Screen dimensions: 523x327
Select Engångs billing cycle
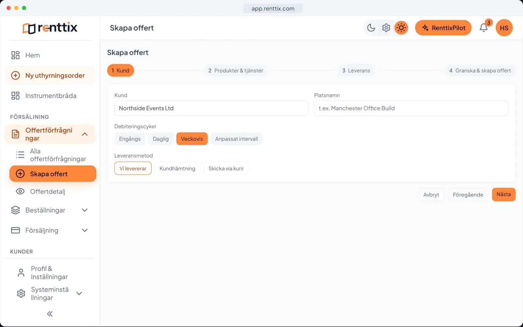tap(130, 139)
